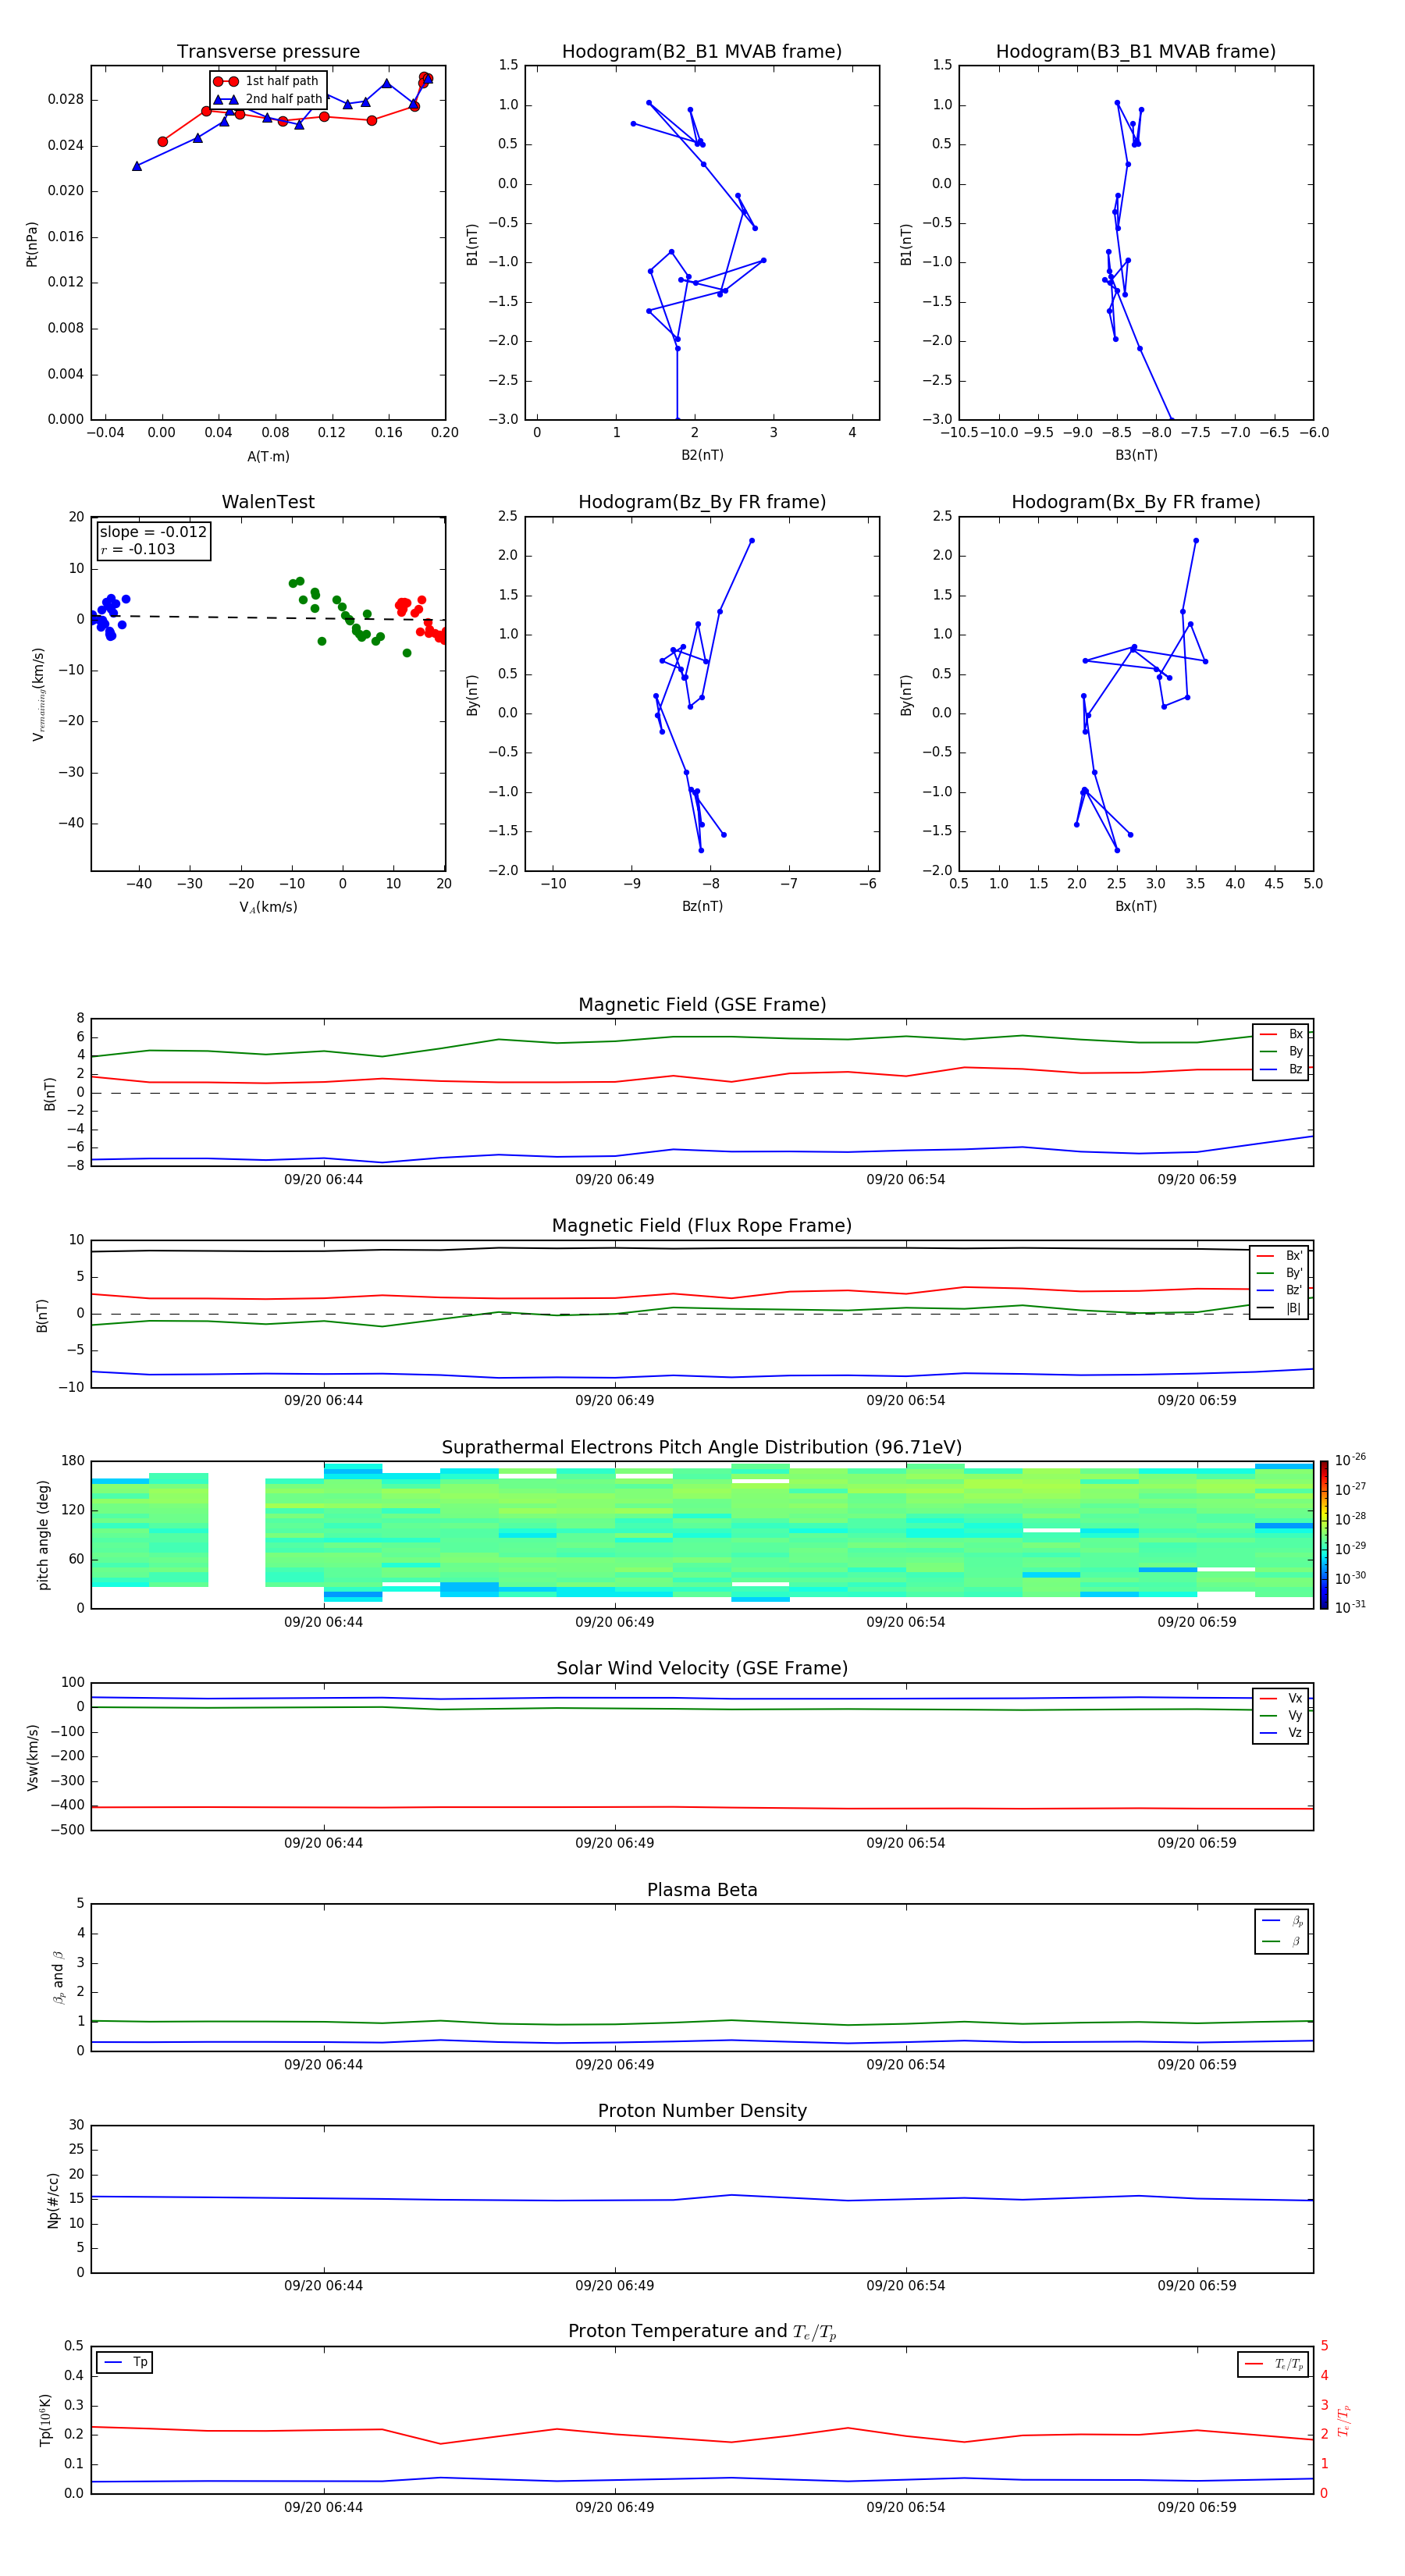Click the "Hodogram(B3_B1 MVAB frame)" title

pyautogui.click(x=1136, y=52)
